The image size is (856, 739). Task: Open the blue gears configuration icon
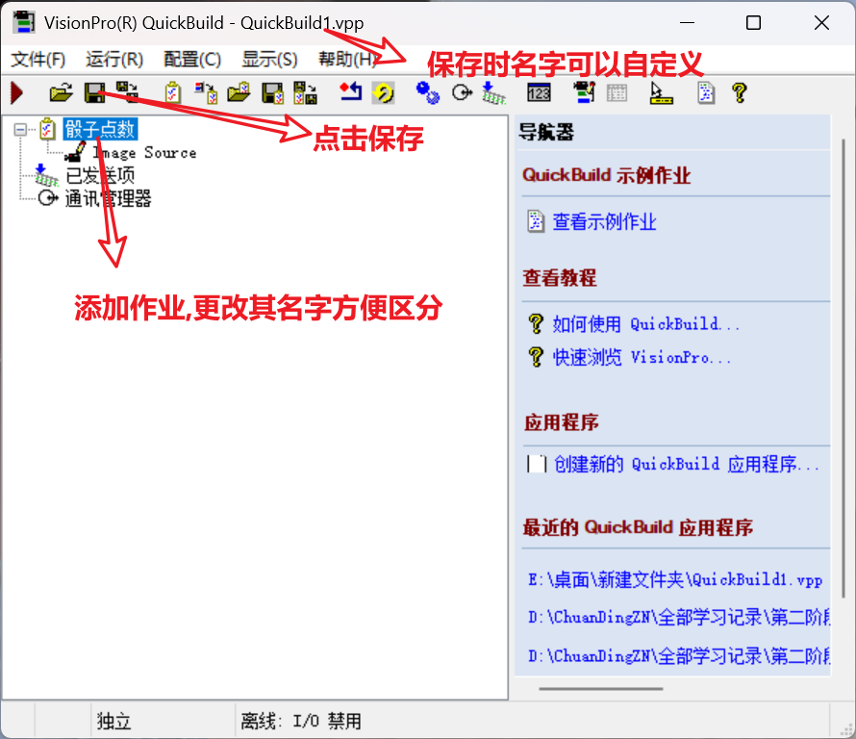tap(427, 92)
